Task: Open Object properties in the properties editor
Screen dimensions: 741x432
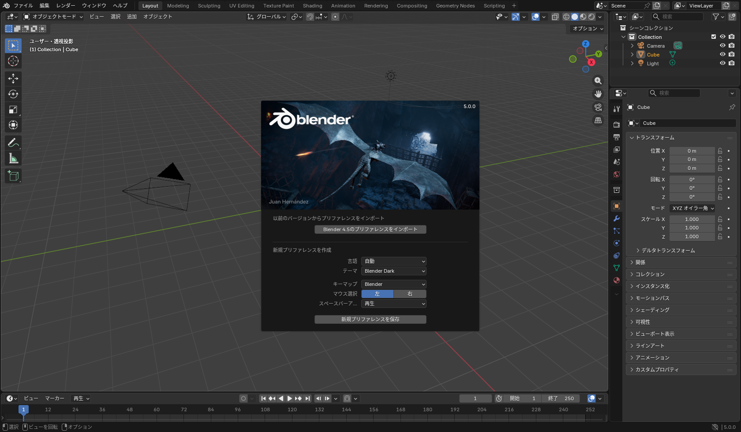Action: coord(616,206)
